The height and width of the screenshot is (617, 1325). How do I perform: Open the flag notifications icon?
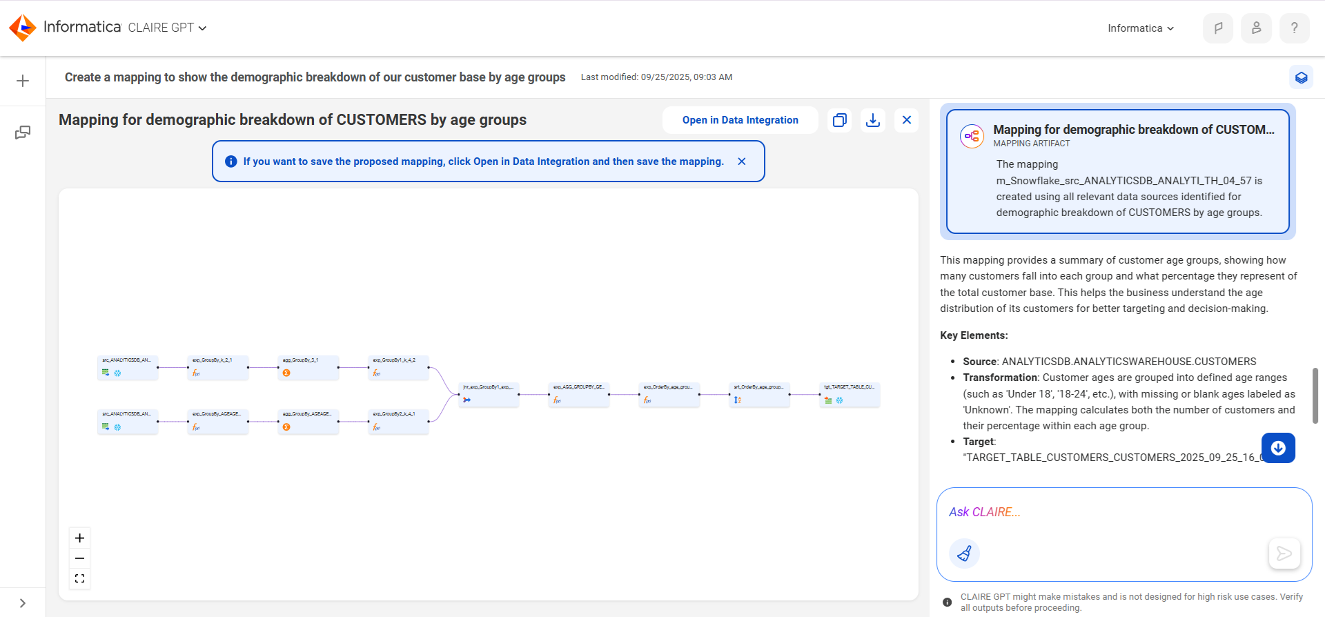tap(1218, 28)
